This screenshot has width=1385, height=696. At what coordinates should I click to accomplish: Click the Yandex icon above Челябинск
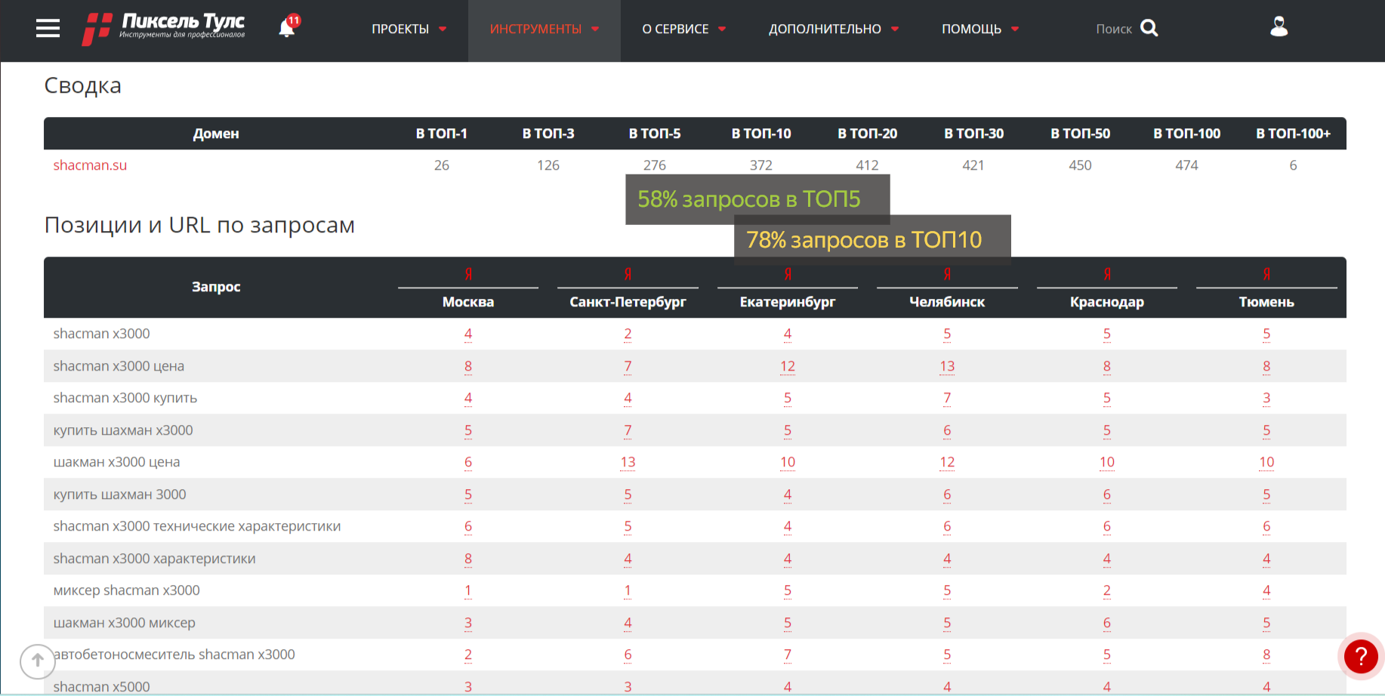947,273
